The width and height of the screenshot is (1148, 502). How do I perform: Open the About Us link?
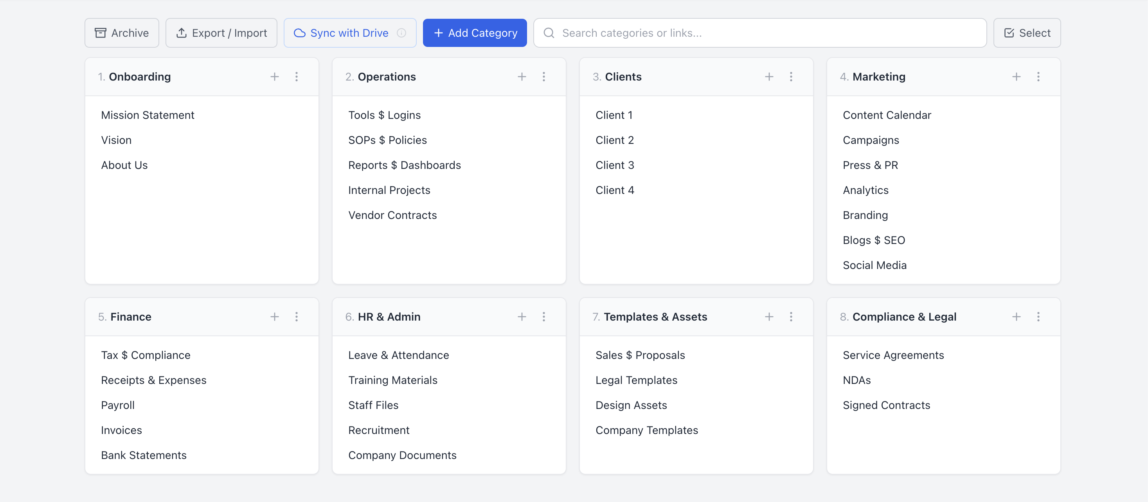(124, 165)
